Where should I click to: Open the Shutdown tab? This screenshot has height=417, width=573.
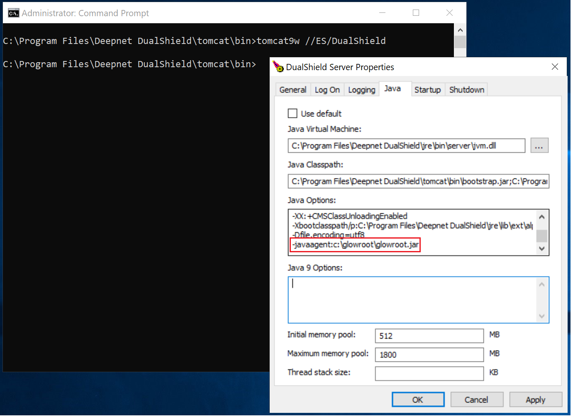466,90
